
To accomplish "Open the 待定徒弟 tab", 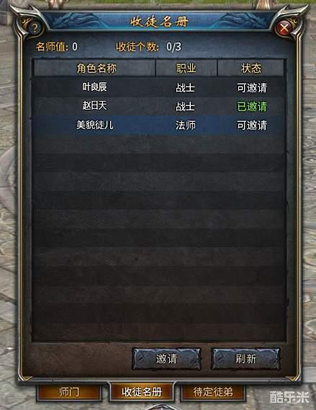I will tap(213, 392).
